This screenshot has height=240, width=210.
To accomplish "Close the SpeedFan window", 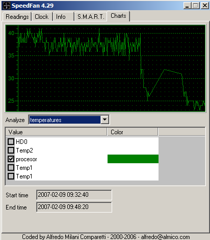I will [205, 6].
